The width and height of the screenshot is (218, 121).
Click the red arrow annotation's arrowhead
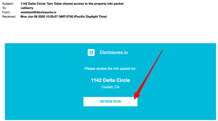(137, 96)
